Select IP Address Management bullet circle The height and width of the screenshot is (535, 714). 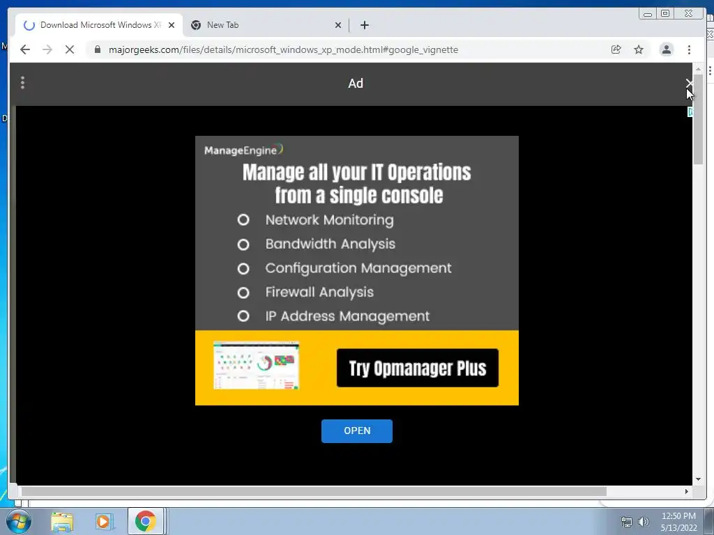(x=243, y=316)
